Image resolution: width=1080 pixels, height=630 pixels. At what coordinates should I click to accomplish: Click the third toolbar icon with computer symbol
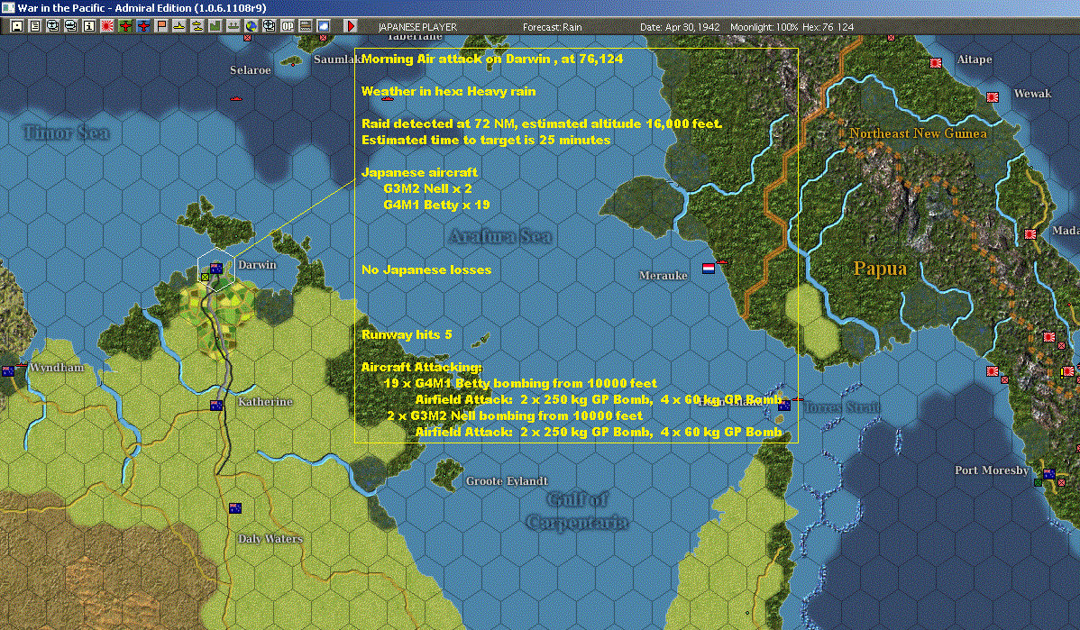pos(53,26)
